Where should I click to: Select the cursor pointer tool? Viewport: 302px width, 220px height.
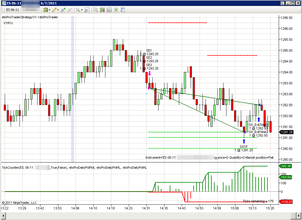pos(78,10)
